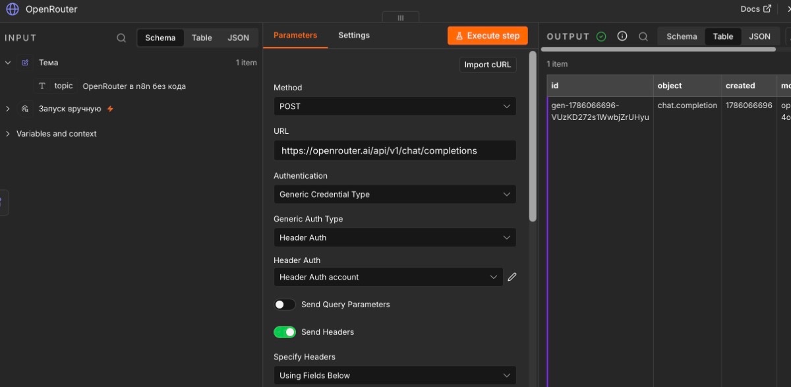Select the Table view in INPUT panel
The height and width of the screenshot is (387, 791).
(202, 38)
